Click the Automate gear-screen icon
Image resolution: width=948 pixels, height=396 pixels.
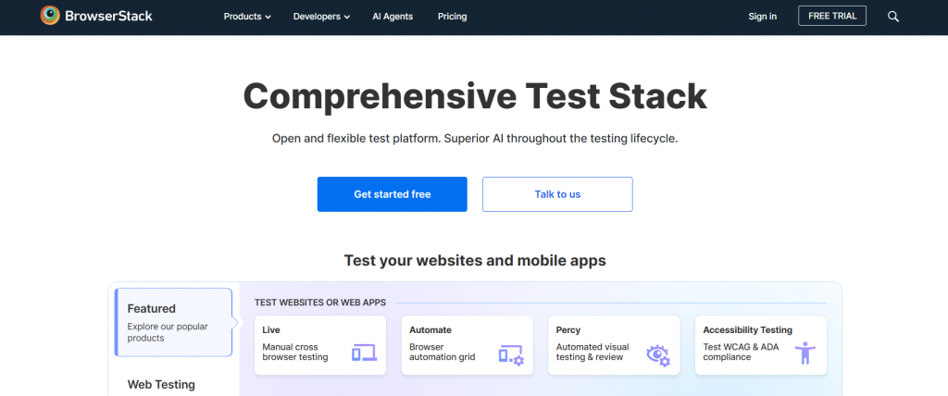(511, 353)
